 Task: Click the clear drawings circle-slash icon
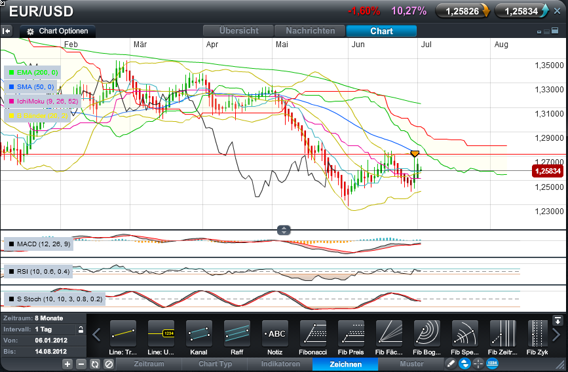109,364
